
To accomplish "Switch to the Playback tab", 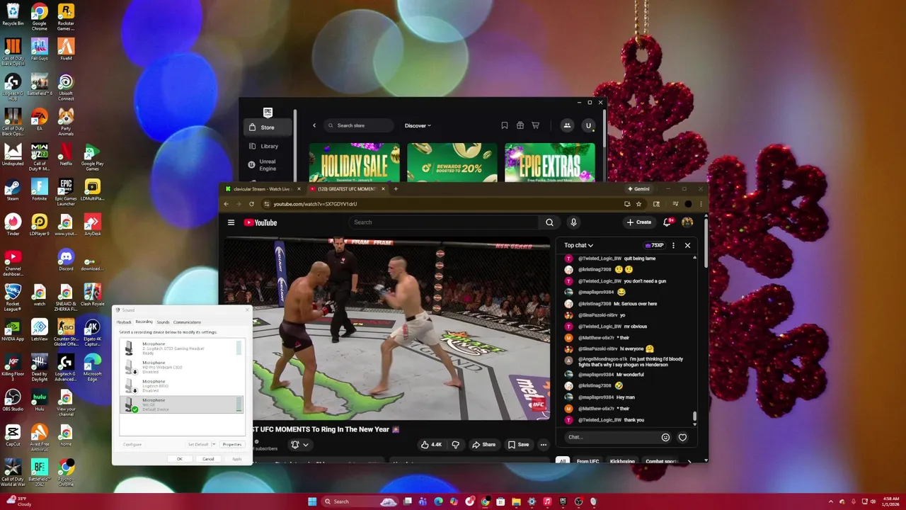I will click(x=124, y=322).
